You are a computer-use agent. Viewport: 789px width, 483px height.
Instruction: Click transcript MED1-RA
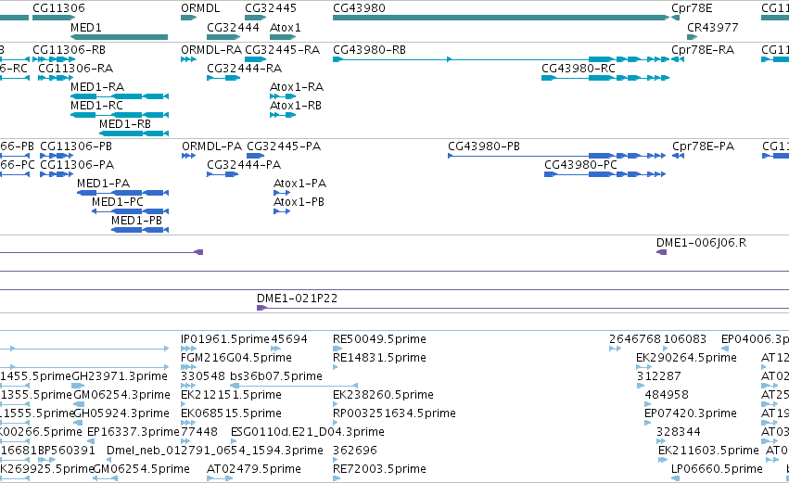pos(120,96)
